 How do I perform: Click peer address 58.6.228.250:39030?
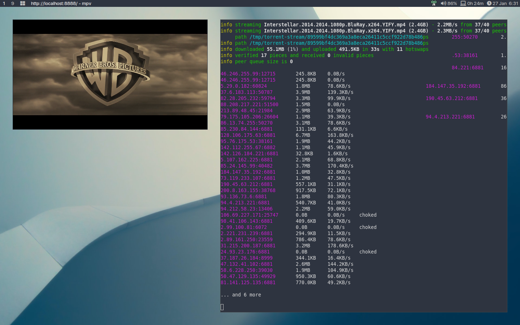[247, 270]
